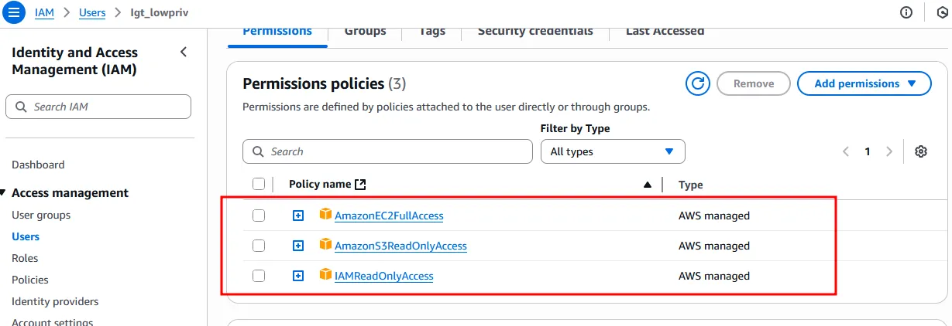Image resolution: width=952 pixels, height=326 pixels.
Task: Open the table preferences gear icon
Action: coord(921,151)
